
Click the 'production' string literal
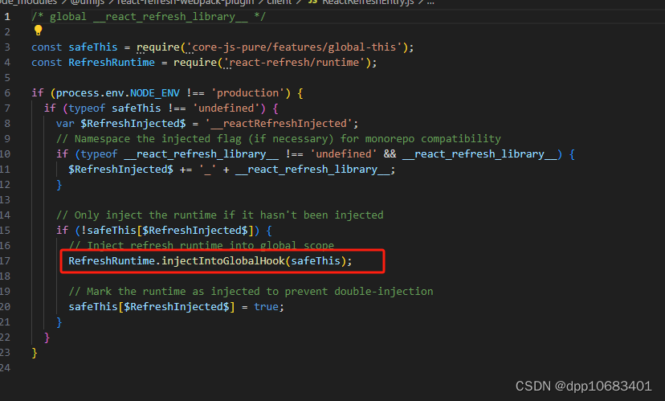[x=247, y=93]
